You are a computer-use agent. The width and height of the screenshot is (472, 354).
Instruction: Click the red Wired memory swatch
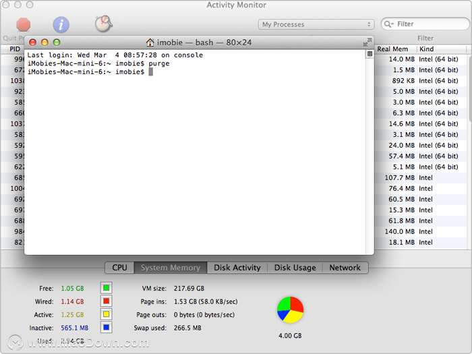point(107,301)
